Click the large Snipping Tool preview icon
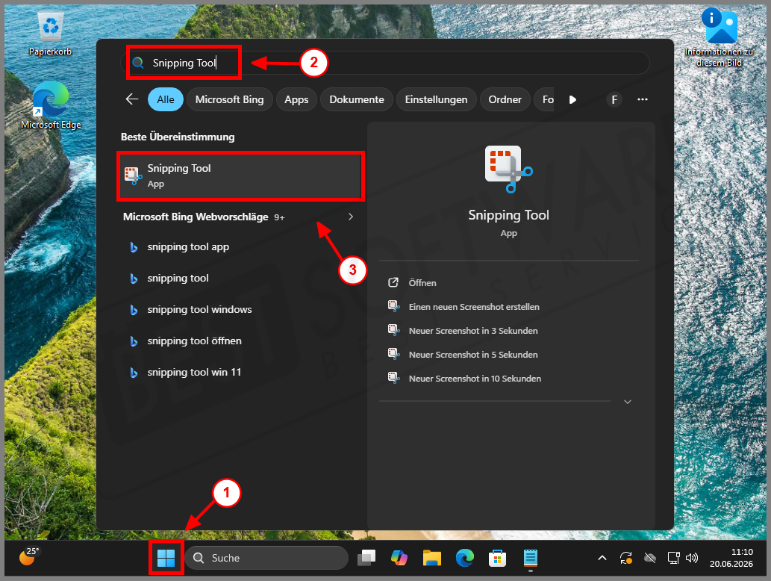Image resolution: width=771 pixels, height=581 pixels. click(508, 169)
